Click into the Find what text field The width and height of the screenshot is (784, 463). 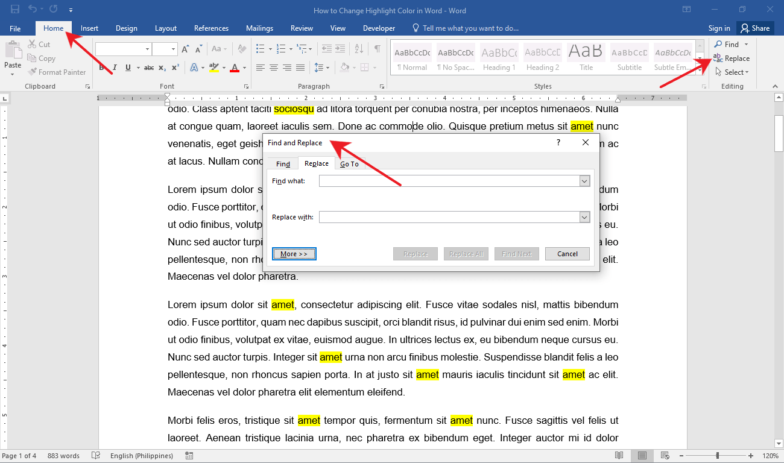pos(449,181)
